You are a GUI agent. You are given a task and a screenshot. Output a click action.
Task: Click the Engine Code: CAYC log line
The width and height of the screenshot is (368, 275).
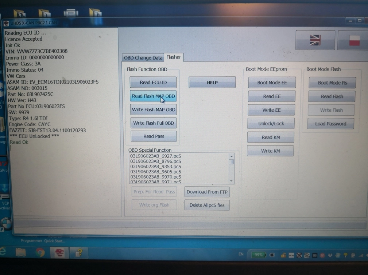click(30, 124)
